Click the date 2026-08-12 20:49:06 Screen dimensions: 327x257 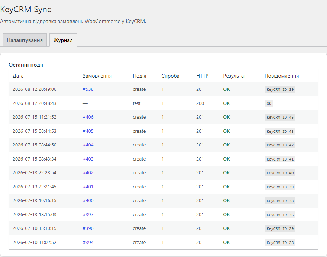tap(35, 89)
